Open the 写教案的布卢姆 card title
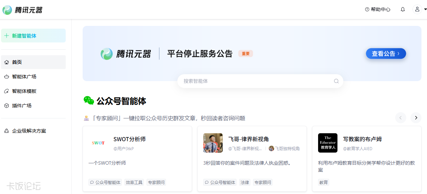Screen dimensions: 427x194 pos(362,139)
